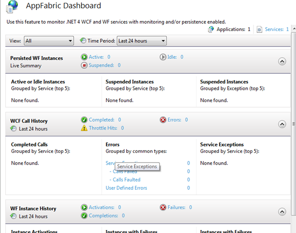
Task: Open the View dropdown set to All
Action: click(x=49, y=41)
